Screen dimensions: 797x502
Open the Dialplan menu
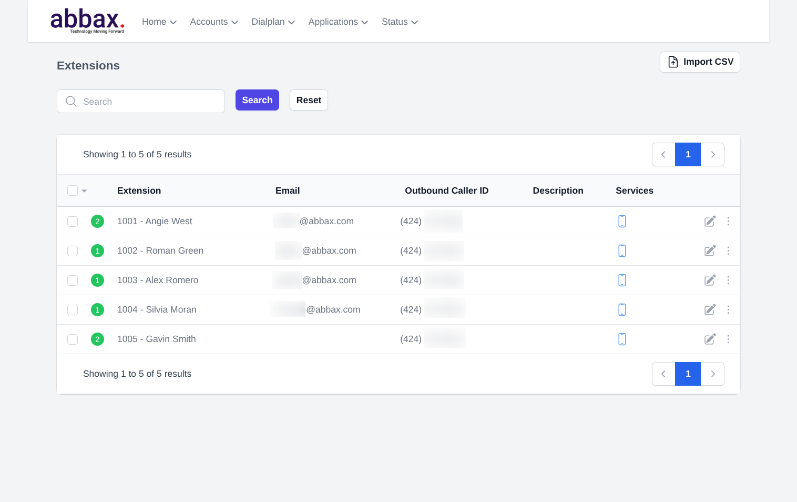(x=273, y=22)
